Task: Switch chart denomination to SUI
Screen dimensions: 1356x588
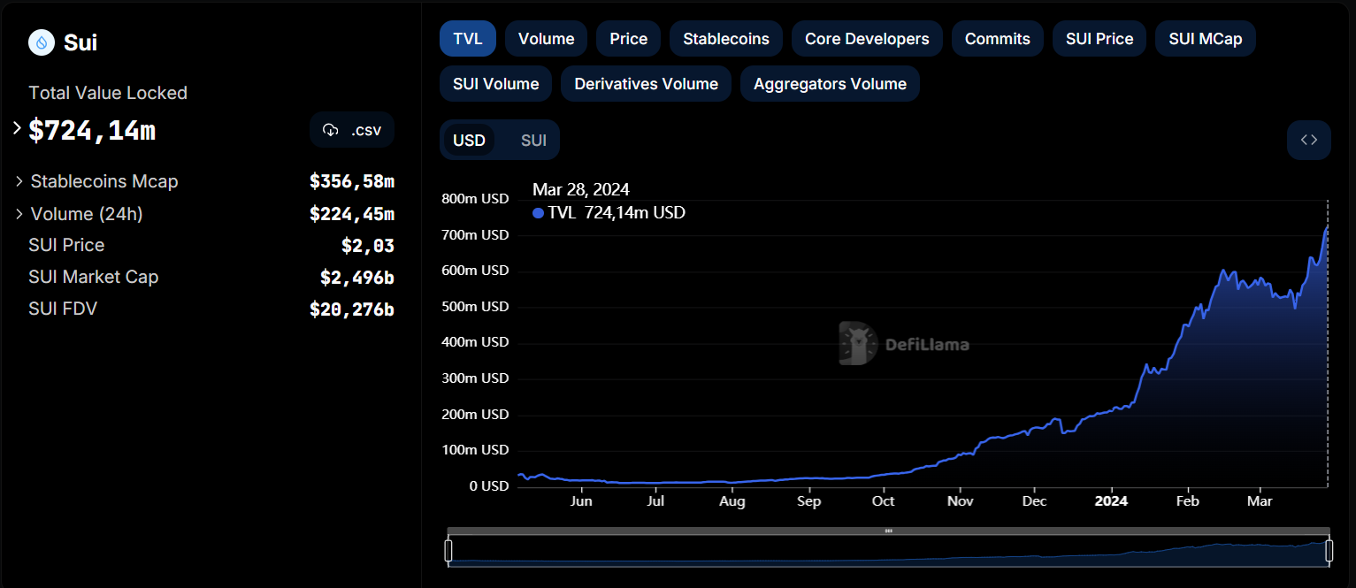Action: coord(533,141)
